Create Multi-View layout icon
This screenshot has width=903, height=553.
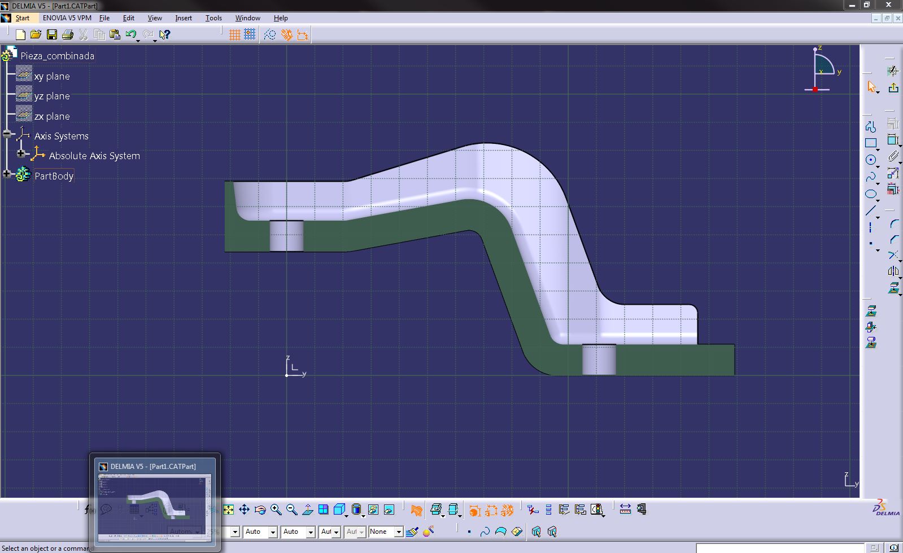click(323, 510)
